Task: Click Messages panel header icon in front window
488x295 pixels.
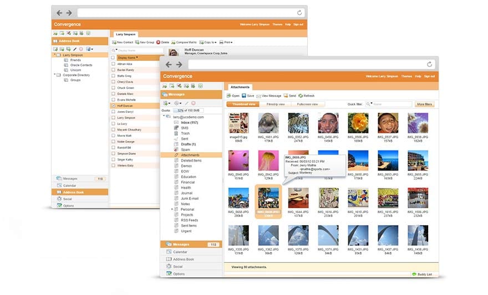Action: [165, 95]
